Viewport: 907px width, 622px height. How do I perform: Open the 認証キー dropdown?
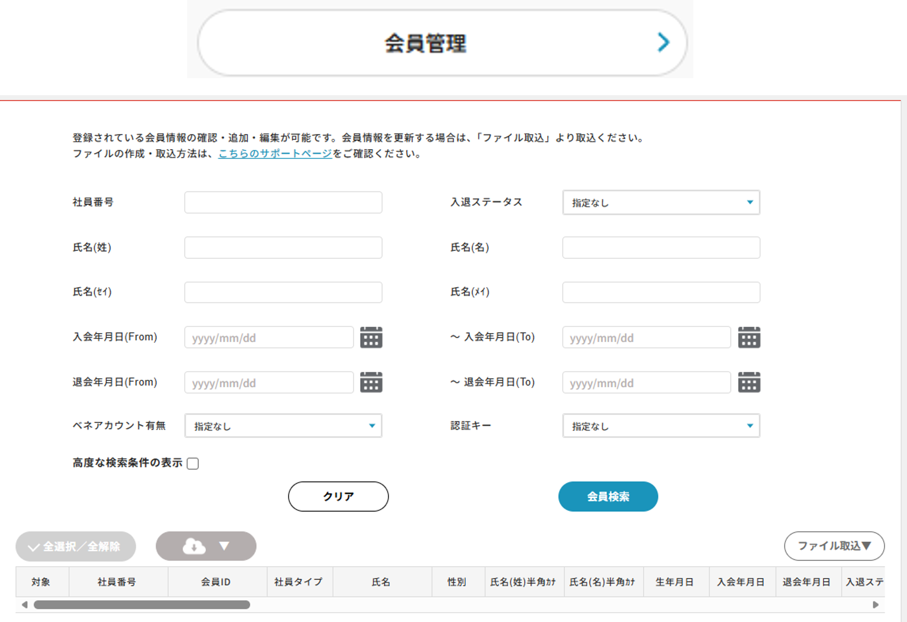661,426
